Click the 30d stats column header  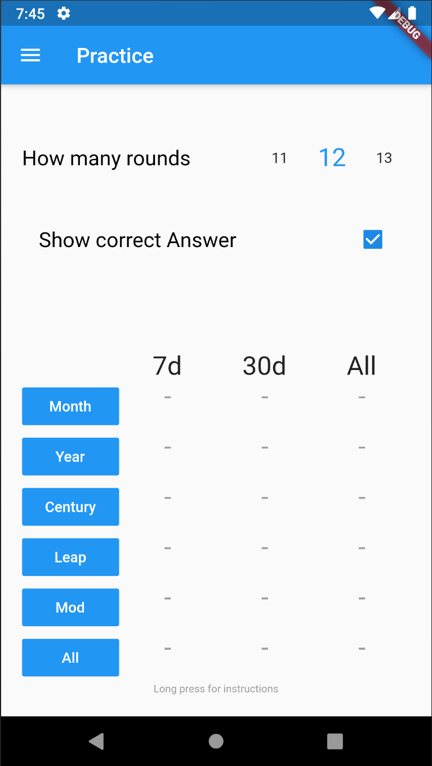[x=264, y=366]
